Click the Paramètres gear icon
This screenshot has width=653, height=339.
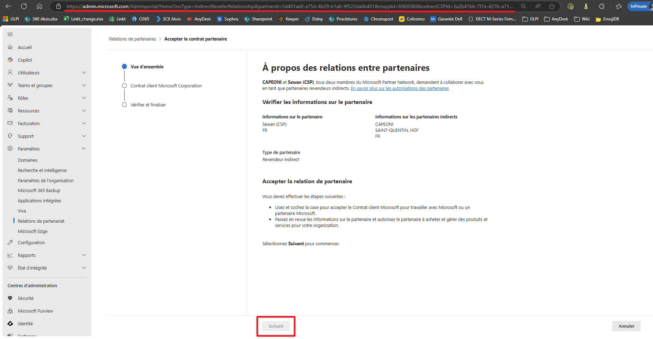coord(10,149)
